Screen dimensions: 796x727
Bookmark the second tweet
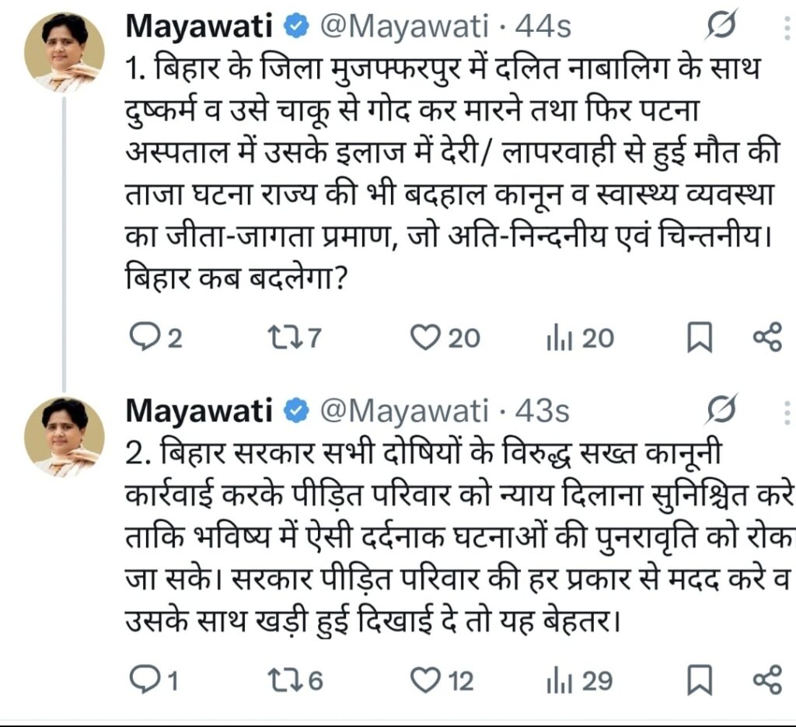click(700, 680)
